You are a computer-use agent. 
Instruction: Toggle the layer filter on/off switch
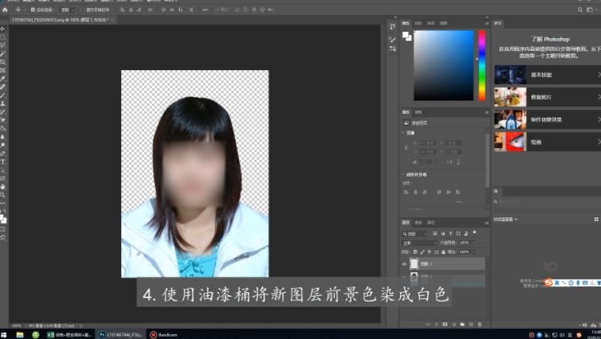pyautogui.click(x=474, y=232)
